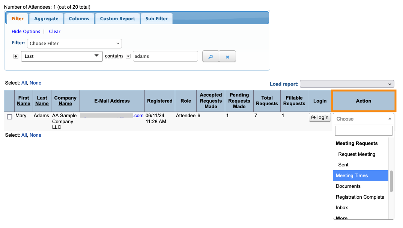Add another filter row with plus icon
The image size is (403, 228).
pos(16,56)
